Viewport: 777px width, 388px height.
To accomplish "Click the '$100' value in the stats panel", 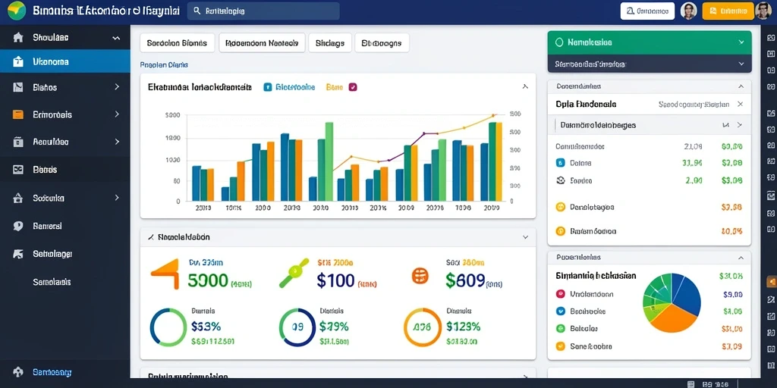I will point(335,281).
